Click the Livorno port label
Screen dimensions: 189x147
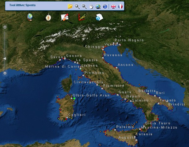[x=90, y=65]
